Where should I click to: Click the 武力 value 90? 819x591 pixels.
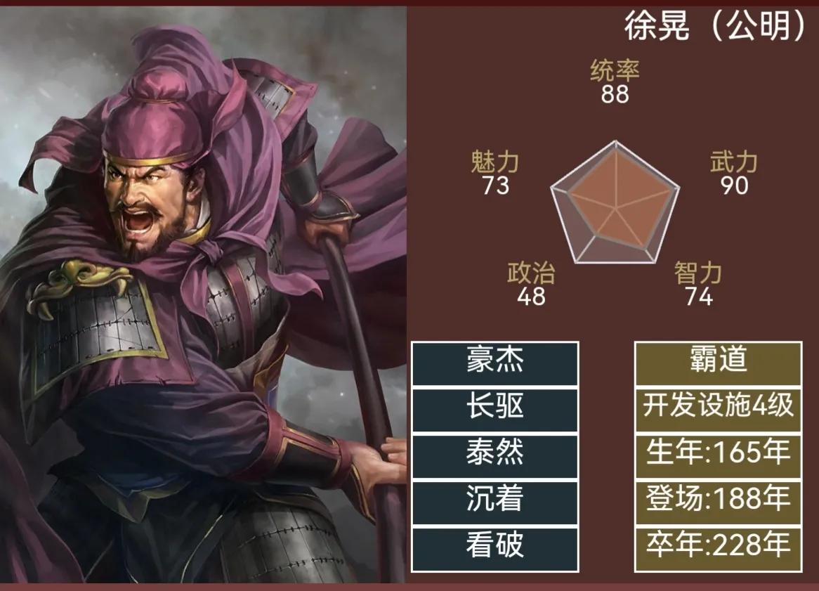[735, 186]
